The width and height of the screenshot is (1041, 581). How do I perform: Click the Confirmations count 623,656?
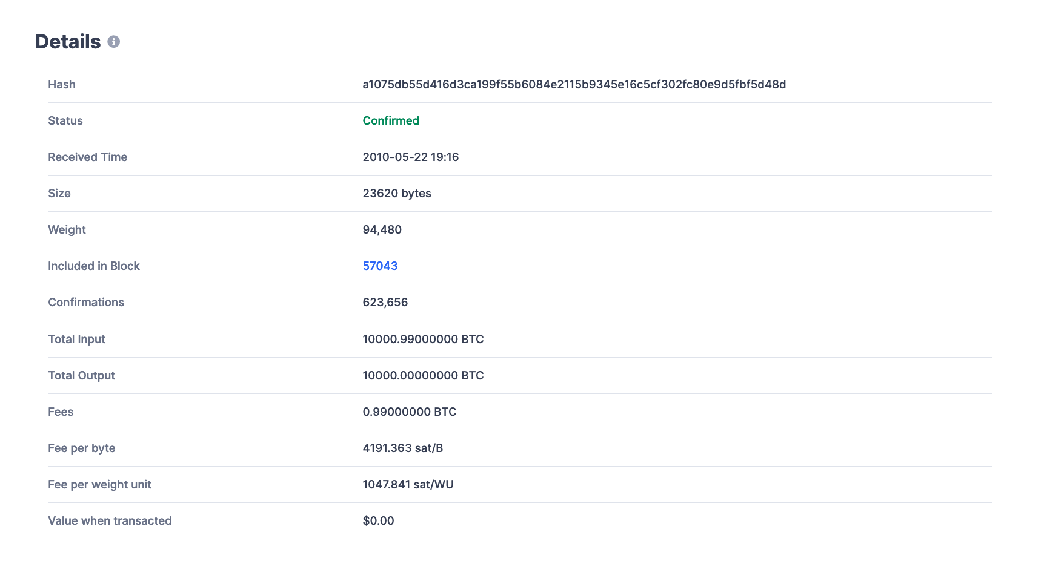pos(385,302)
